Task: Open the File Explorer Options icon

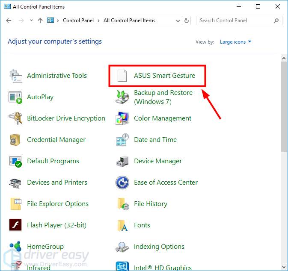Action: (16, 203)
